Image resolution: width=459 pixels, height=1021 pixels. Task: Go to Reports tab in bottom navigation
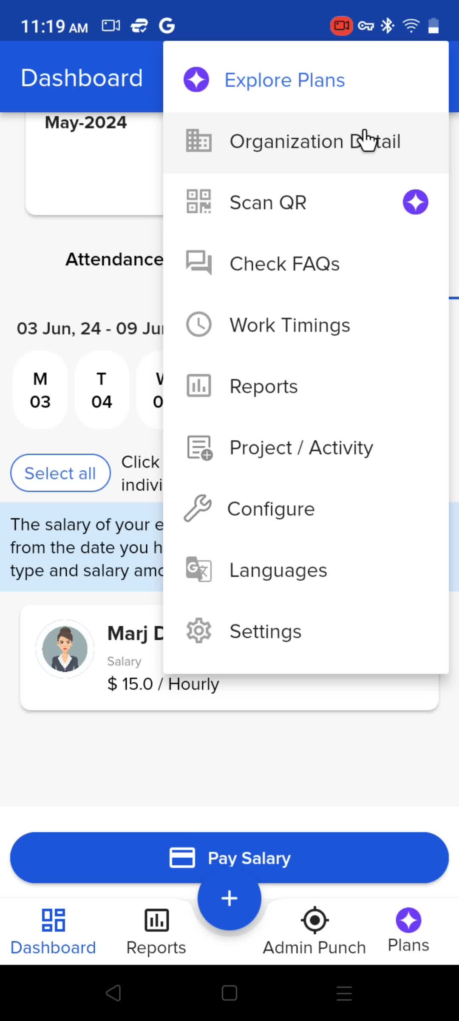pyautogui.click(x=156, y=931)
